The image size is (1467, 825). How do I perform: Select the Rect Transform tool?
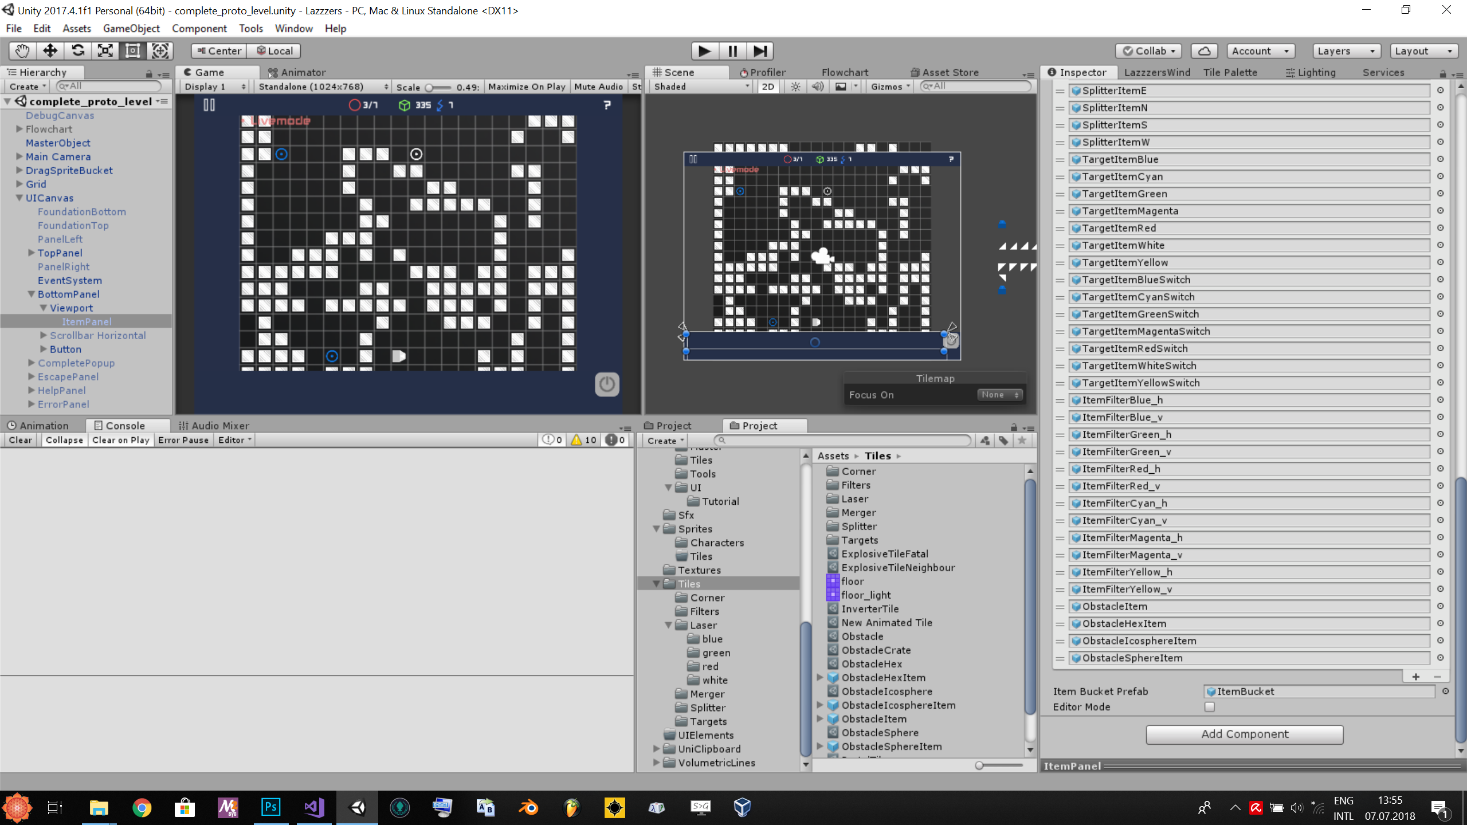point(132,51)
